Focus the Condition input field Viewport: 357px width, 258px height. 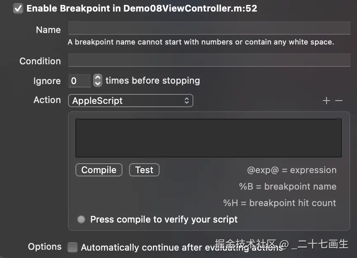209,61
